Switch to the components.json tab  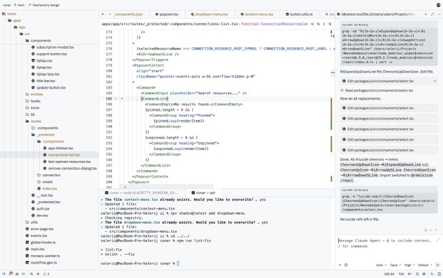point(128,14)
